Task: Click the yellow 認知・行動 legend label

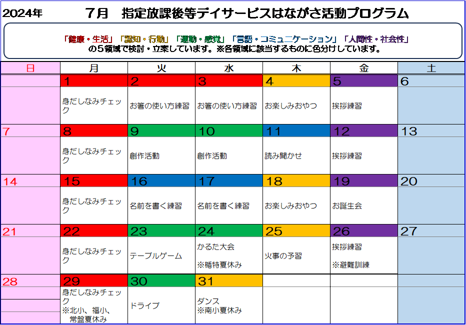Action: click(146, 39)
